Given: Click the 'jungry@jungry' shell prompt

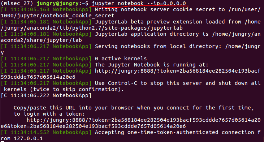Looking at the screenshot, I should coord(57,3).
